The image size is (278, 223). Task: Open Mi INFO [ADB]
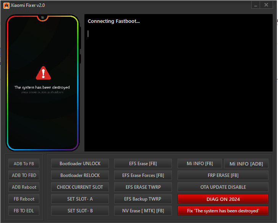[x=246, y=164]
